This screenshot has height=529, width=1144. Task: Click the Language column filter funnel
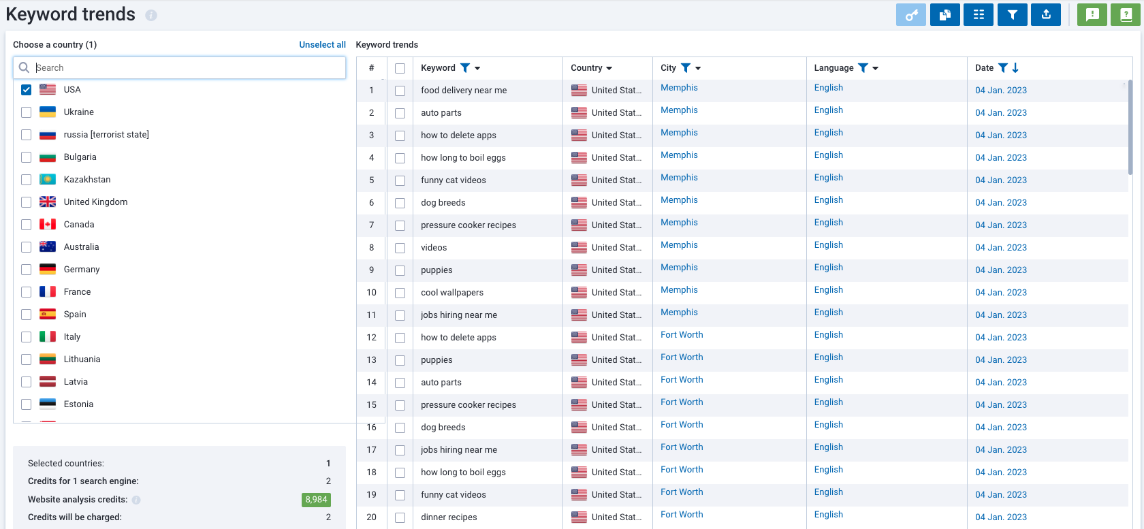pos(863,68)
